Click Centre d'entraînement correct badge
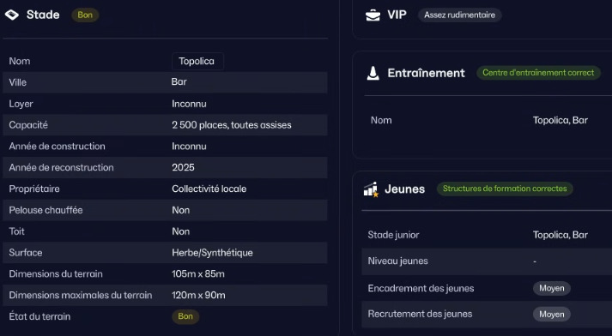This screenshot has width=612, height=336. pyautogui.click(x=538, y=73)
